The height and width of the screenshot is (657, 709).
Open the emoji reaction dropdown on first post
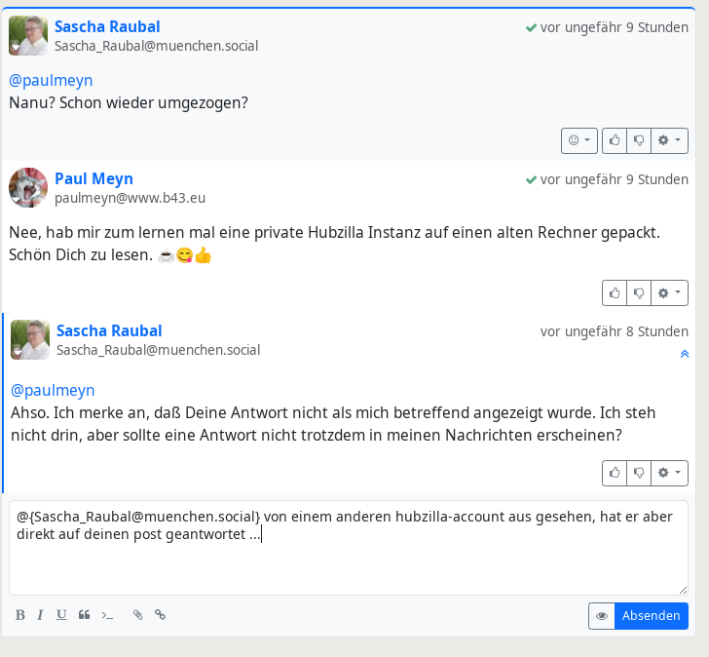[578, 140]
